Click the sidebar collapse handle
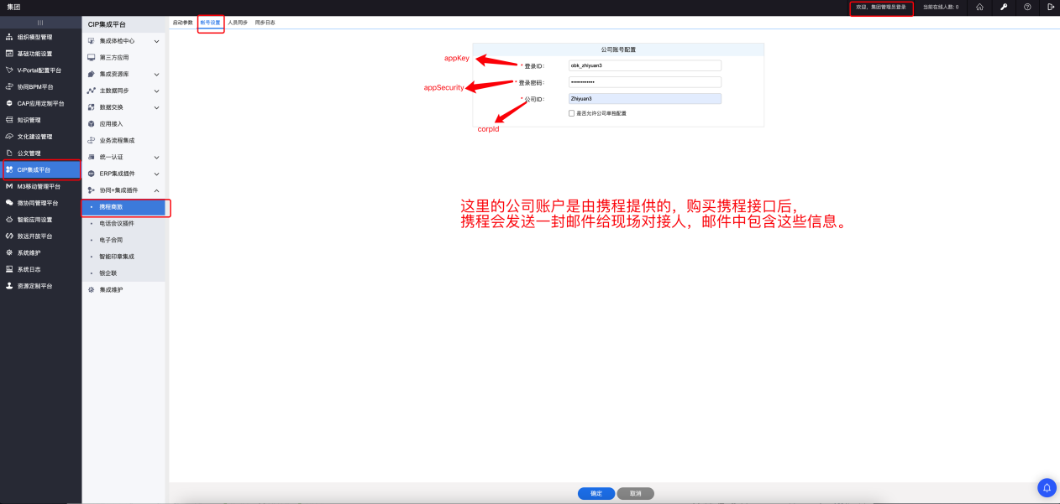Viewport: 1060px width, 504px height. [x=40, y=23]
